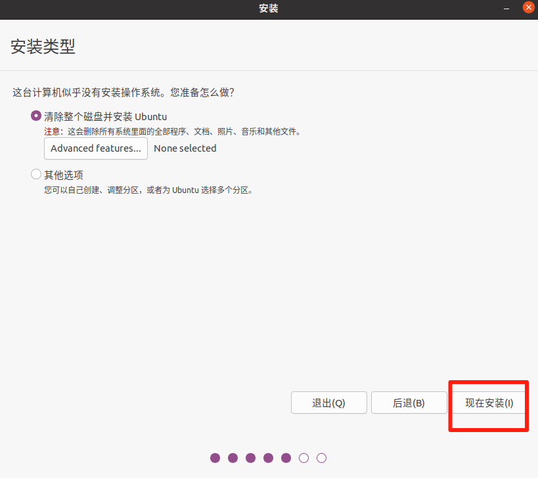Click the description text under 其他选项
Image resolution: width=538 pixels, height=478 pixels.
pyautogui.click(x=148, y=190)
